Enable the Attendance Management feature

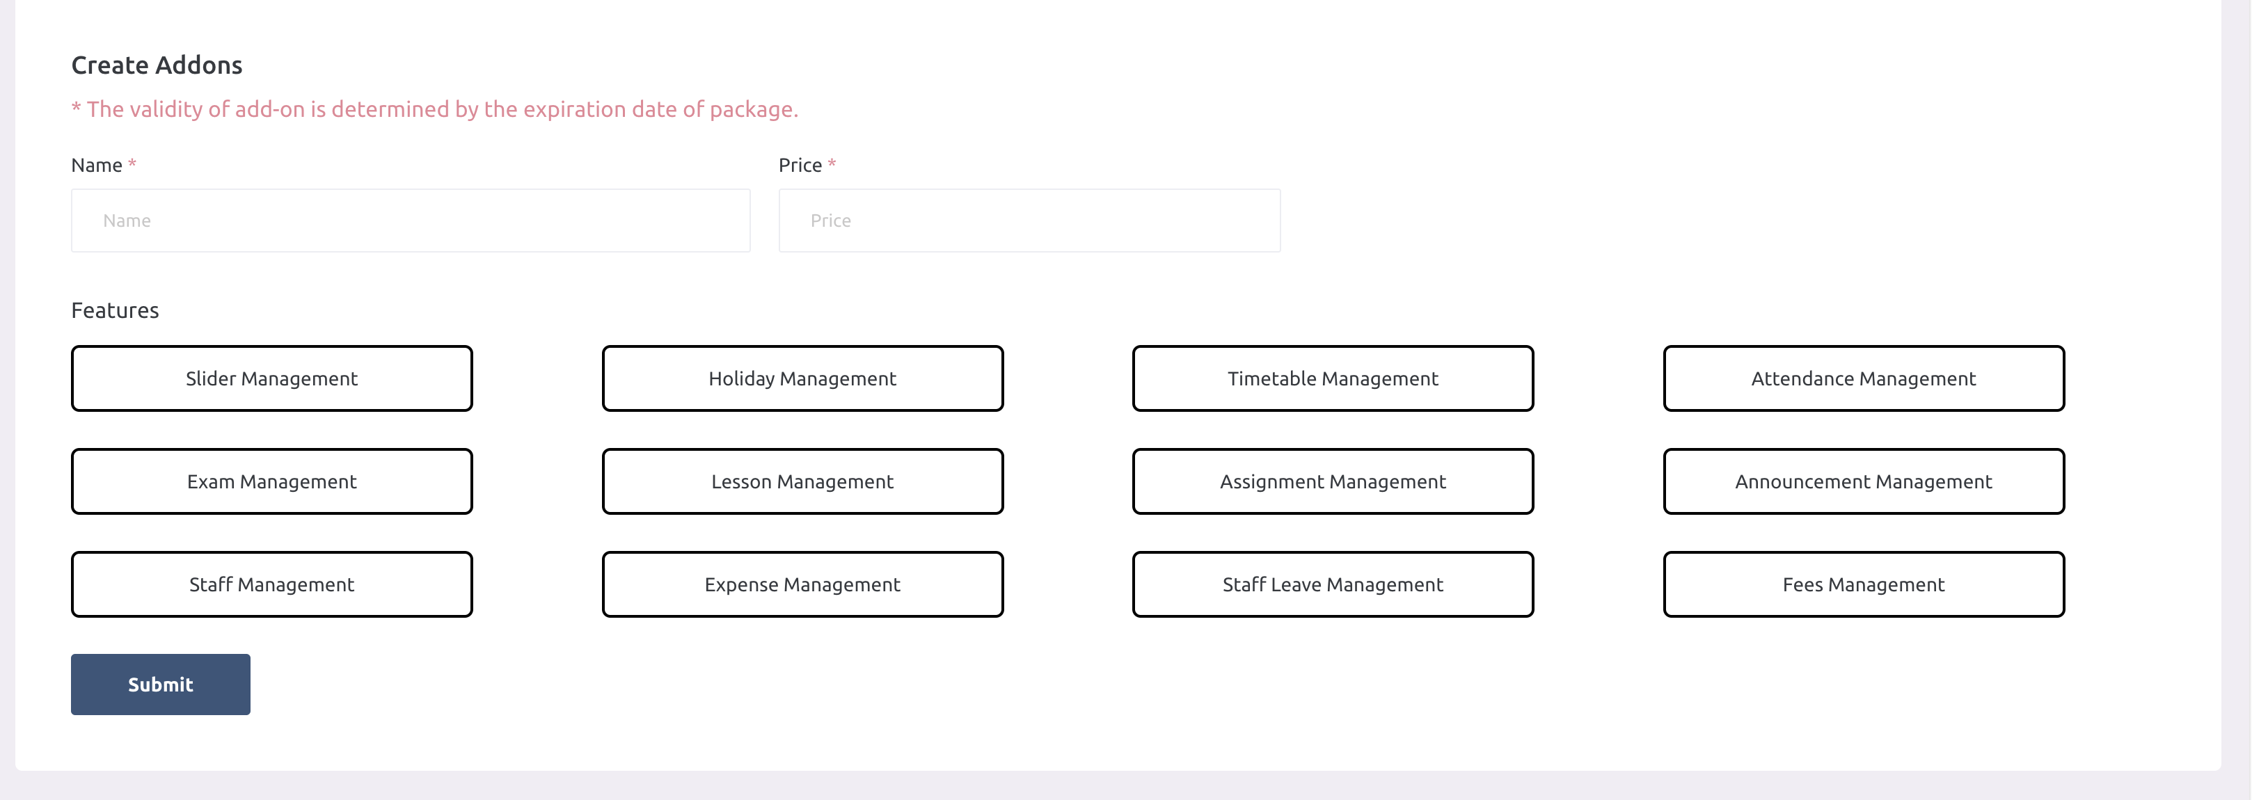pyautogui.click(x=1863, y=378)
